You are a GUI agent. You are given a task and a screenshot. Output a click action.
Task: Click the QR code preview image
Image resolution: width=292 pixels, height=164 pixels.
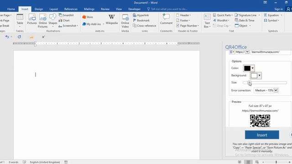[260, 121]
